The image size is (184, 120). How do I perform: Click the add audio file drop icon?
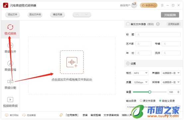[x=72, y=62]
